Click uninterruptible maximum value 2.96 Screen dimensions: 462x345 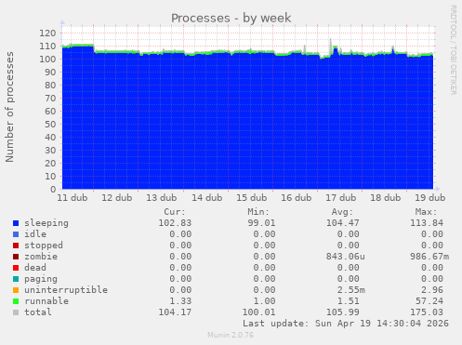tap(432, 290)
